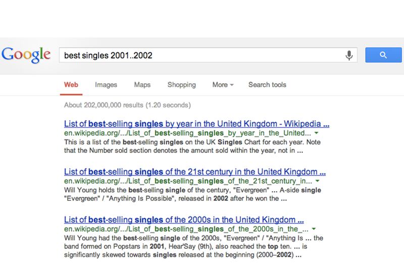404x269 pixels.
Task: Open Search tools options
Action: coord(267,85)
